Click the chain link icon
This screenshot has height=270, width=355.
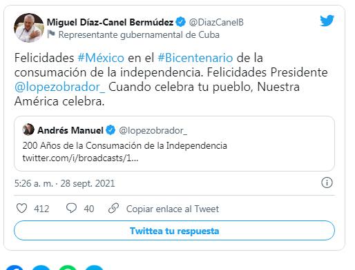click(x=113, y=208)
